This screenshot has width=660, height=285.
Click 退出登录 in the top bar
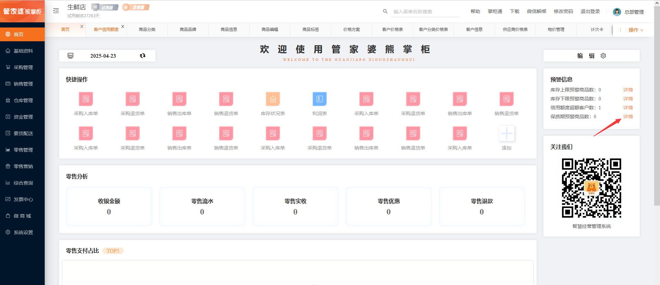(x=590, y=11)
